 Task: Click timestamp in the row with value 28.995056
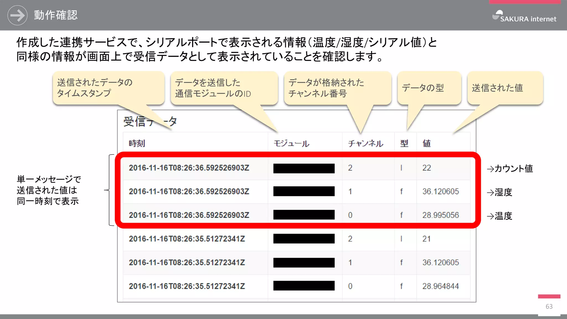189,215
